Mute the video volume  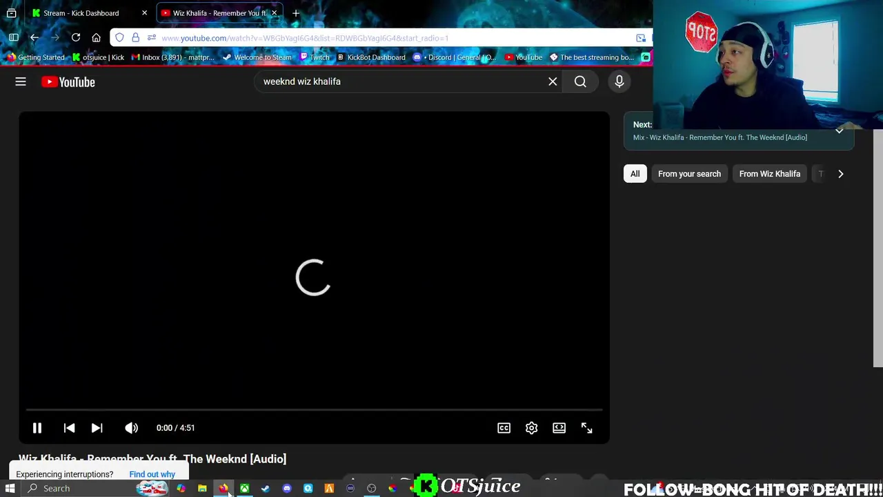tap(131, 428)
